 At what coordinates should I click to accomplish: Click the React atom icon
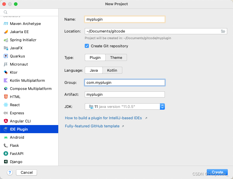click(6, 105)
